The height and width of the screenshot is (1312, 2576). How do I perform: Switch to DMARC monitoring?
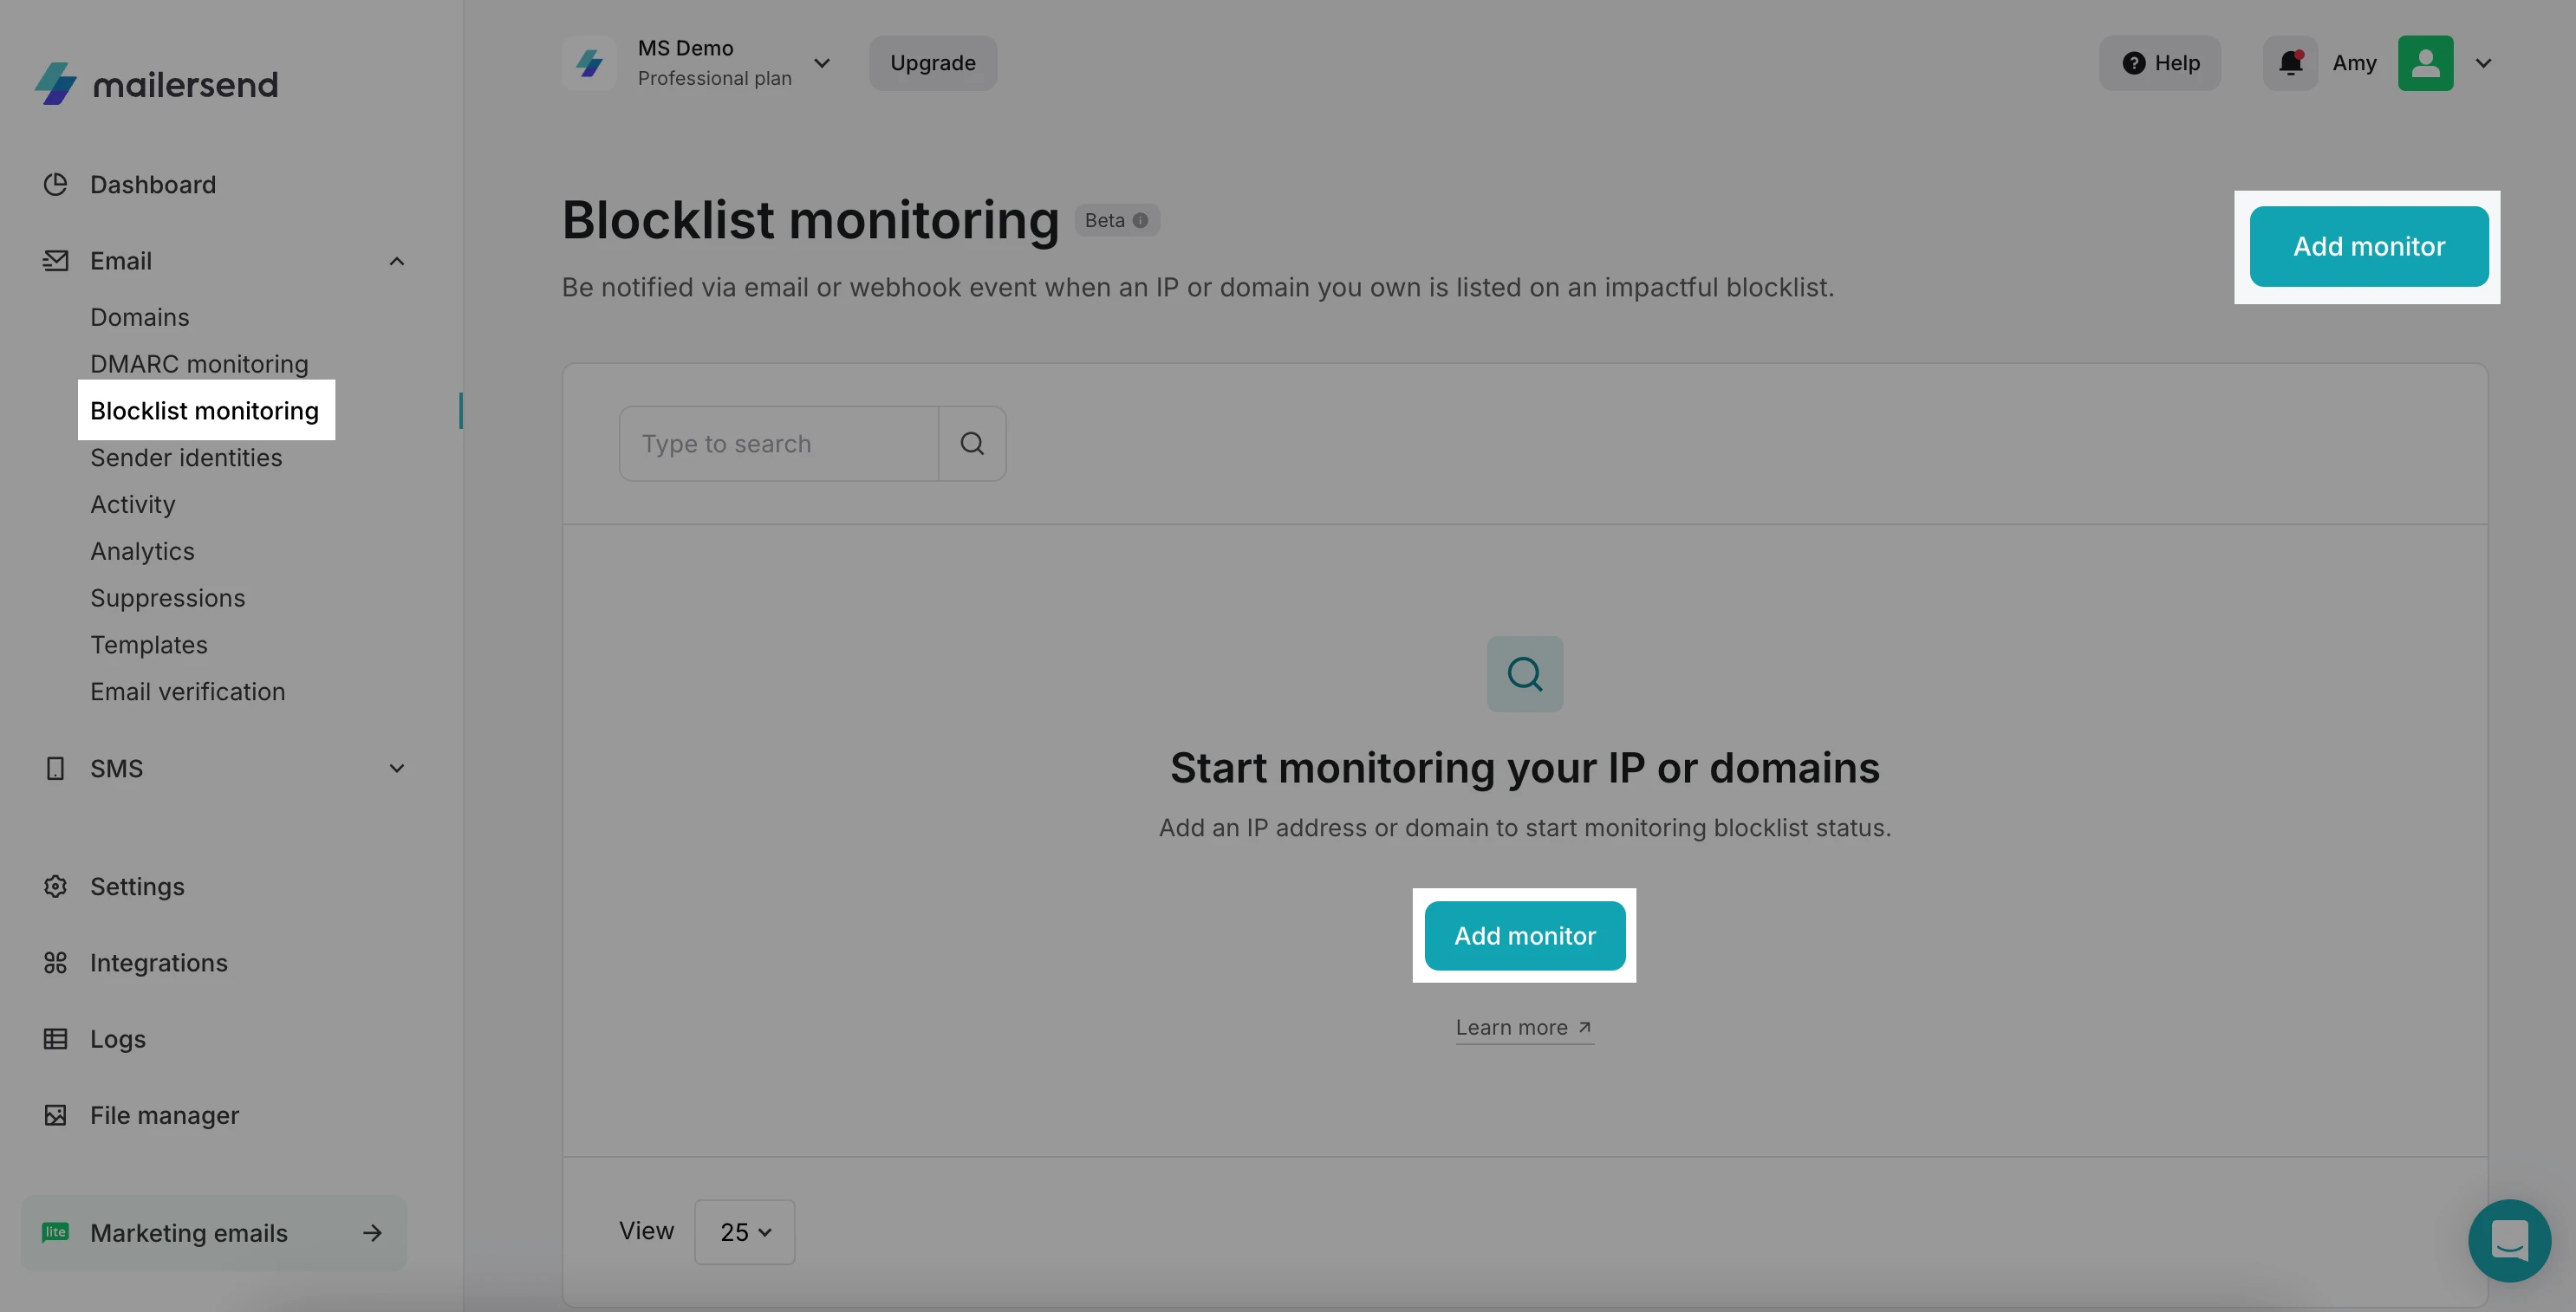[199, 363]
